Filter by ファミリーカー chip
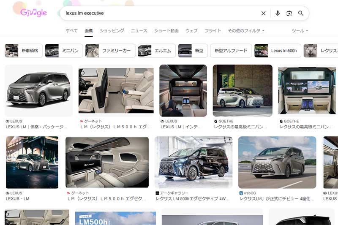The image size is (338, 225). pyautogui.click(x=110, y=51)
